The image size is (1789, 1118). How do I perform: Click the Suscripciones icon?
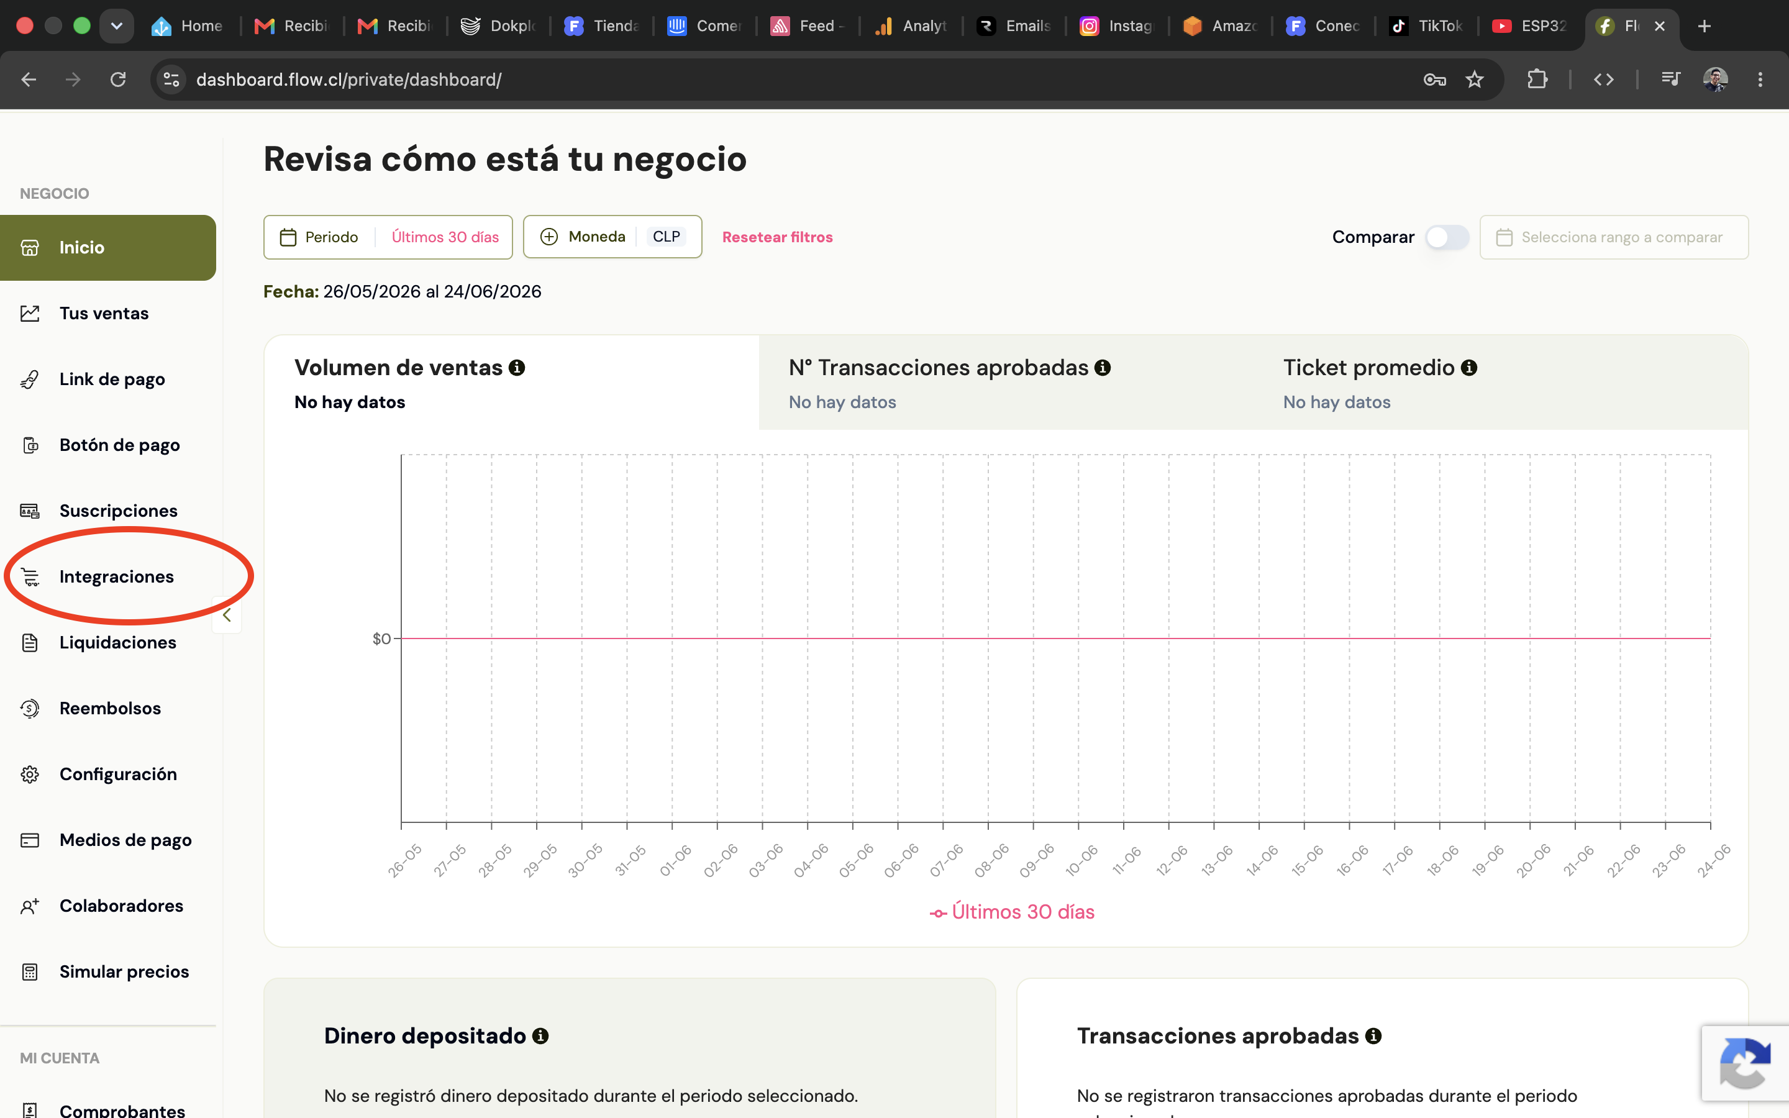[x=30, y=511]
